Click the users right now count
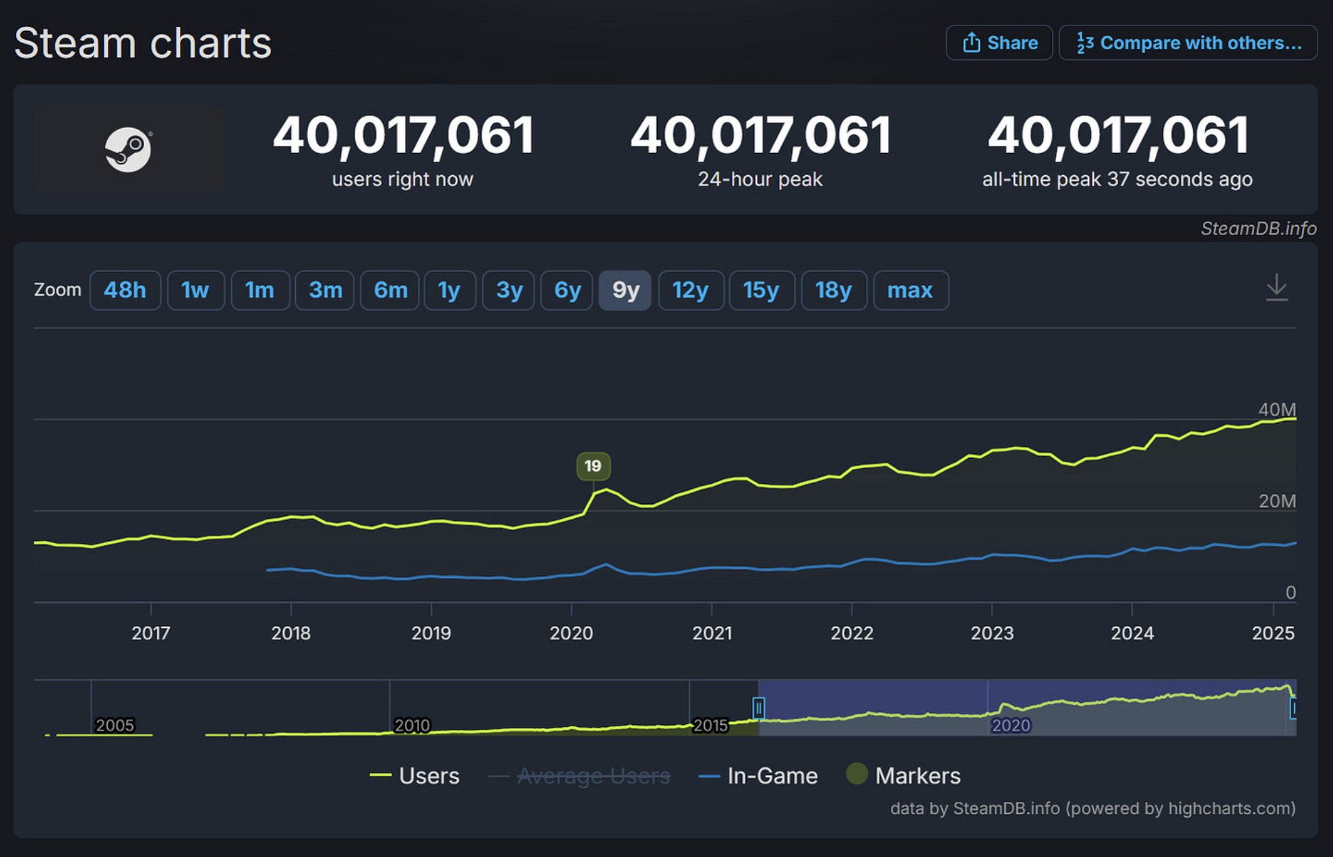 [x=403, y=135]
